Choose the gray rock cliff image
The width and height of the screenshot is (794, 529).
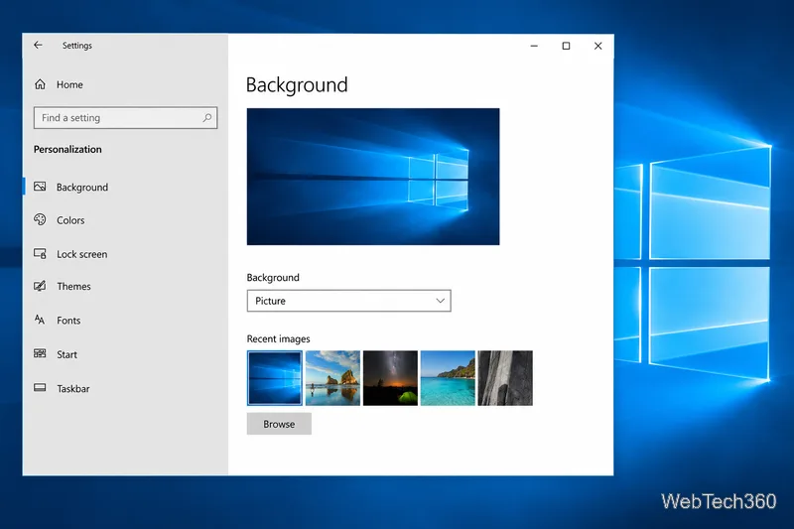click(x=505, y=378)
